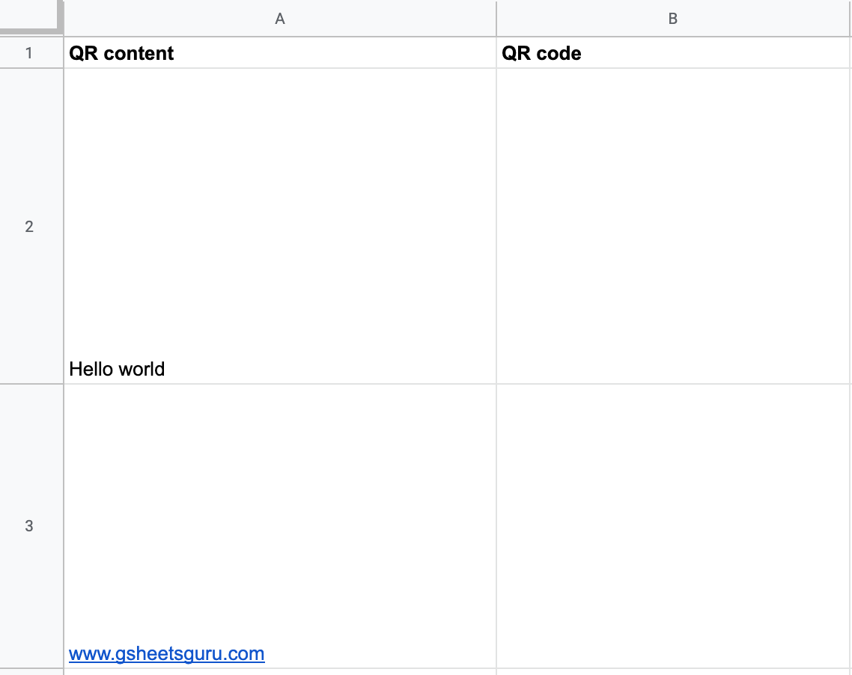The height and width of the screenshot is (675, 852).
Task: Select empty cell B3 beside gsheetsguru link
Action: pyautogui.click(x=672, y=525)
